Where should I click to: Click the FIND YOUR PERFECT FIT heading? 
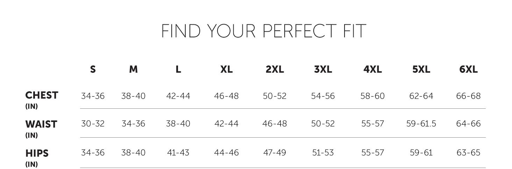(x=263, y=31)
